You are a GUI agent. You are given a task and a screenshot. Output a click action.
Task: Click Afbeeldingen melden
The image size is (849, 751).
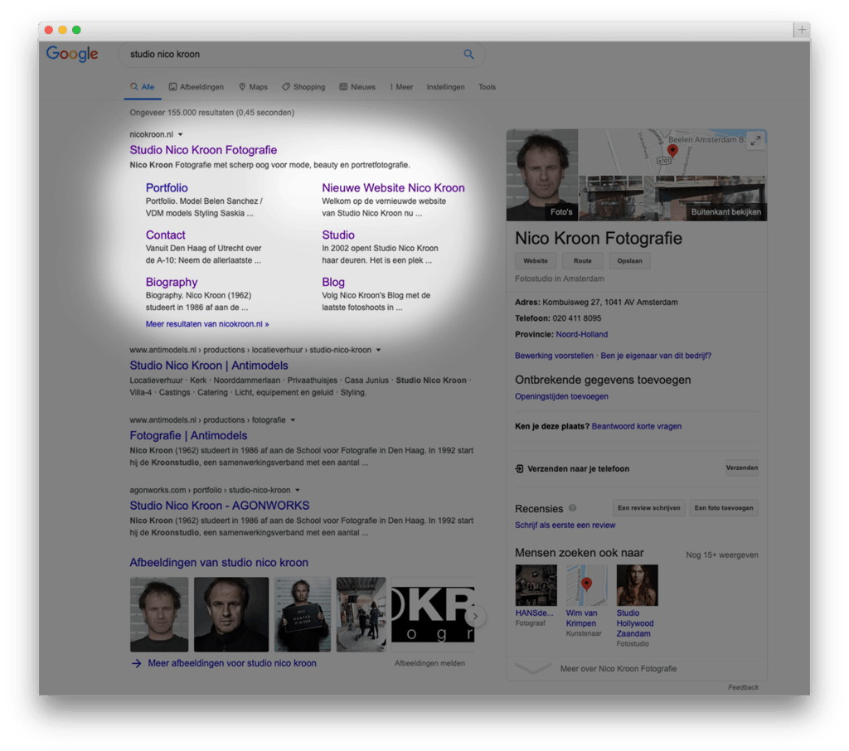click(x=429, y=663)
